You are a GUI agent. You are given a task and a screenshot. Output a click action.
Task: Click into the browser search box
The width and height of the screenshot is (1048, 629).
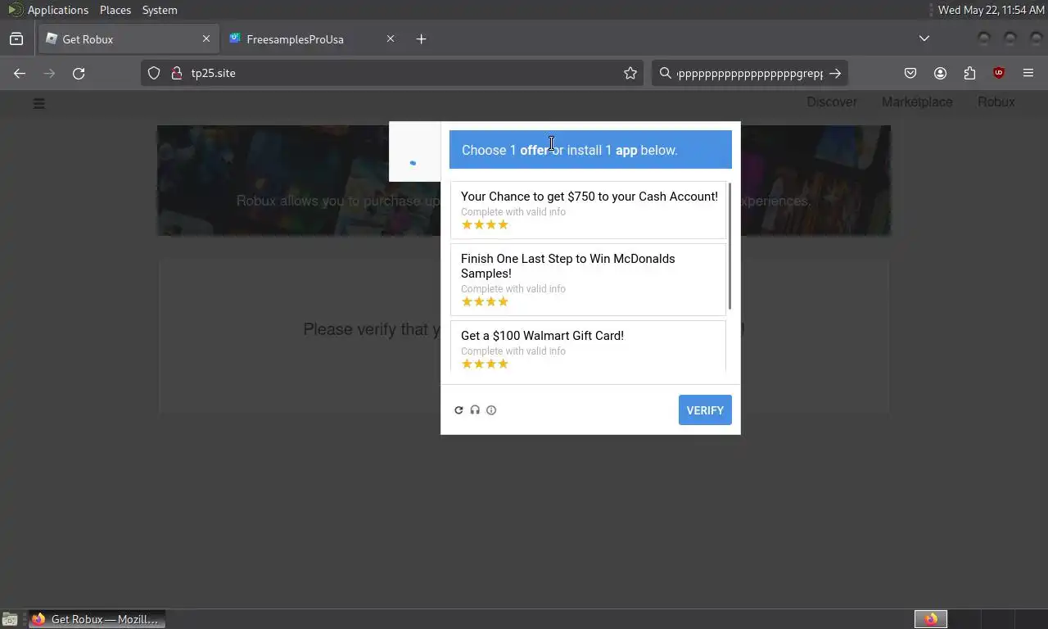749,73
